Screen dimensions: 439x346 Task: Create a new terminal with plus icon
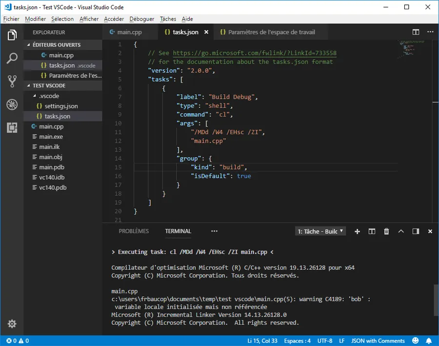[x=357, y=231]
